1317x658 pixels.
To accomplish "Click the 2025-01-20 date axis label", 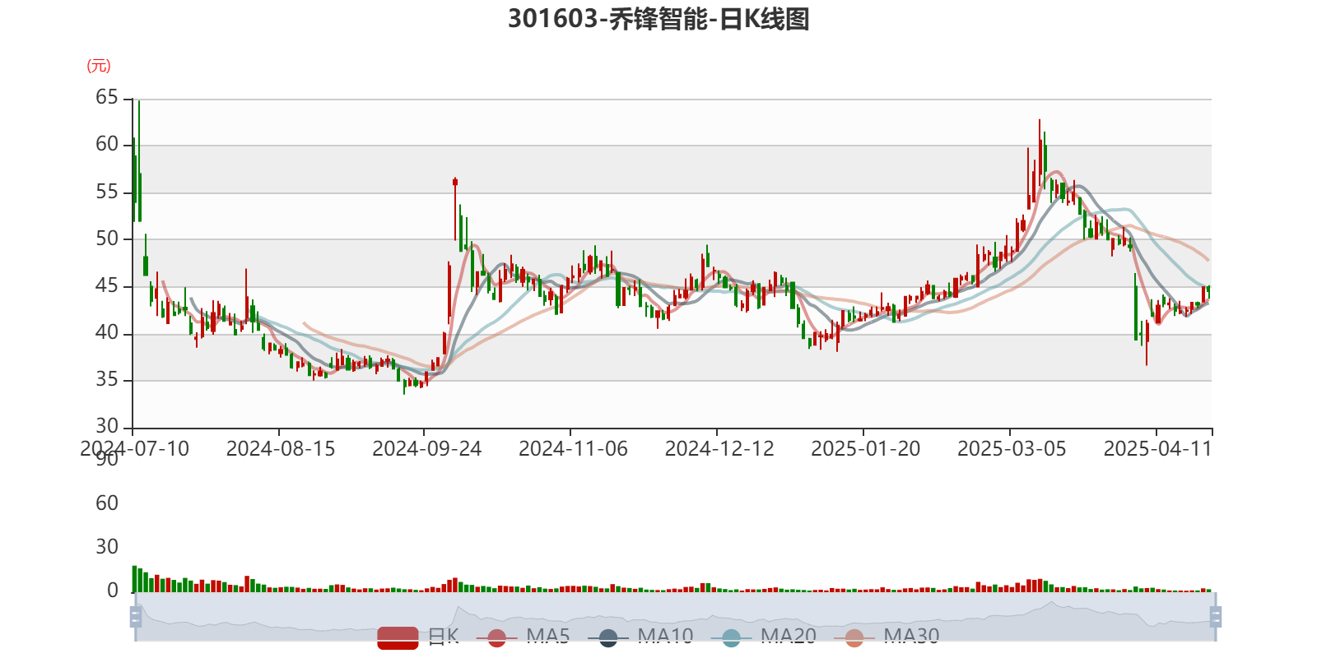I will point(865,449).
